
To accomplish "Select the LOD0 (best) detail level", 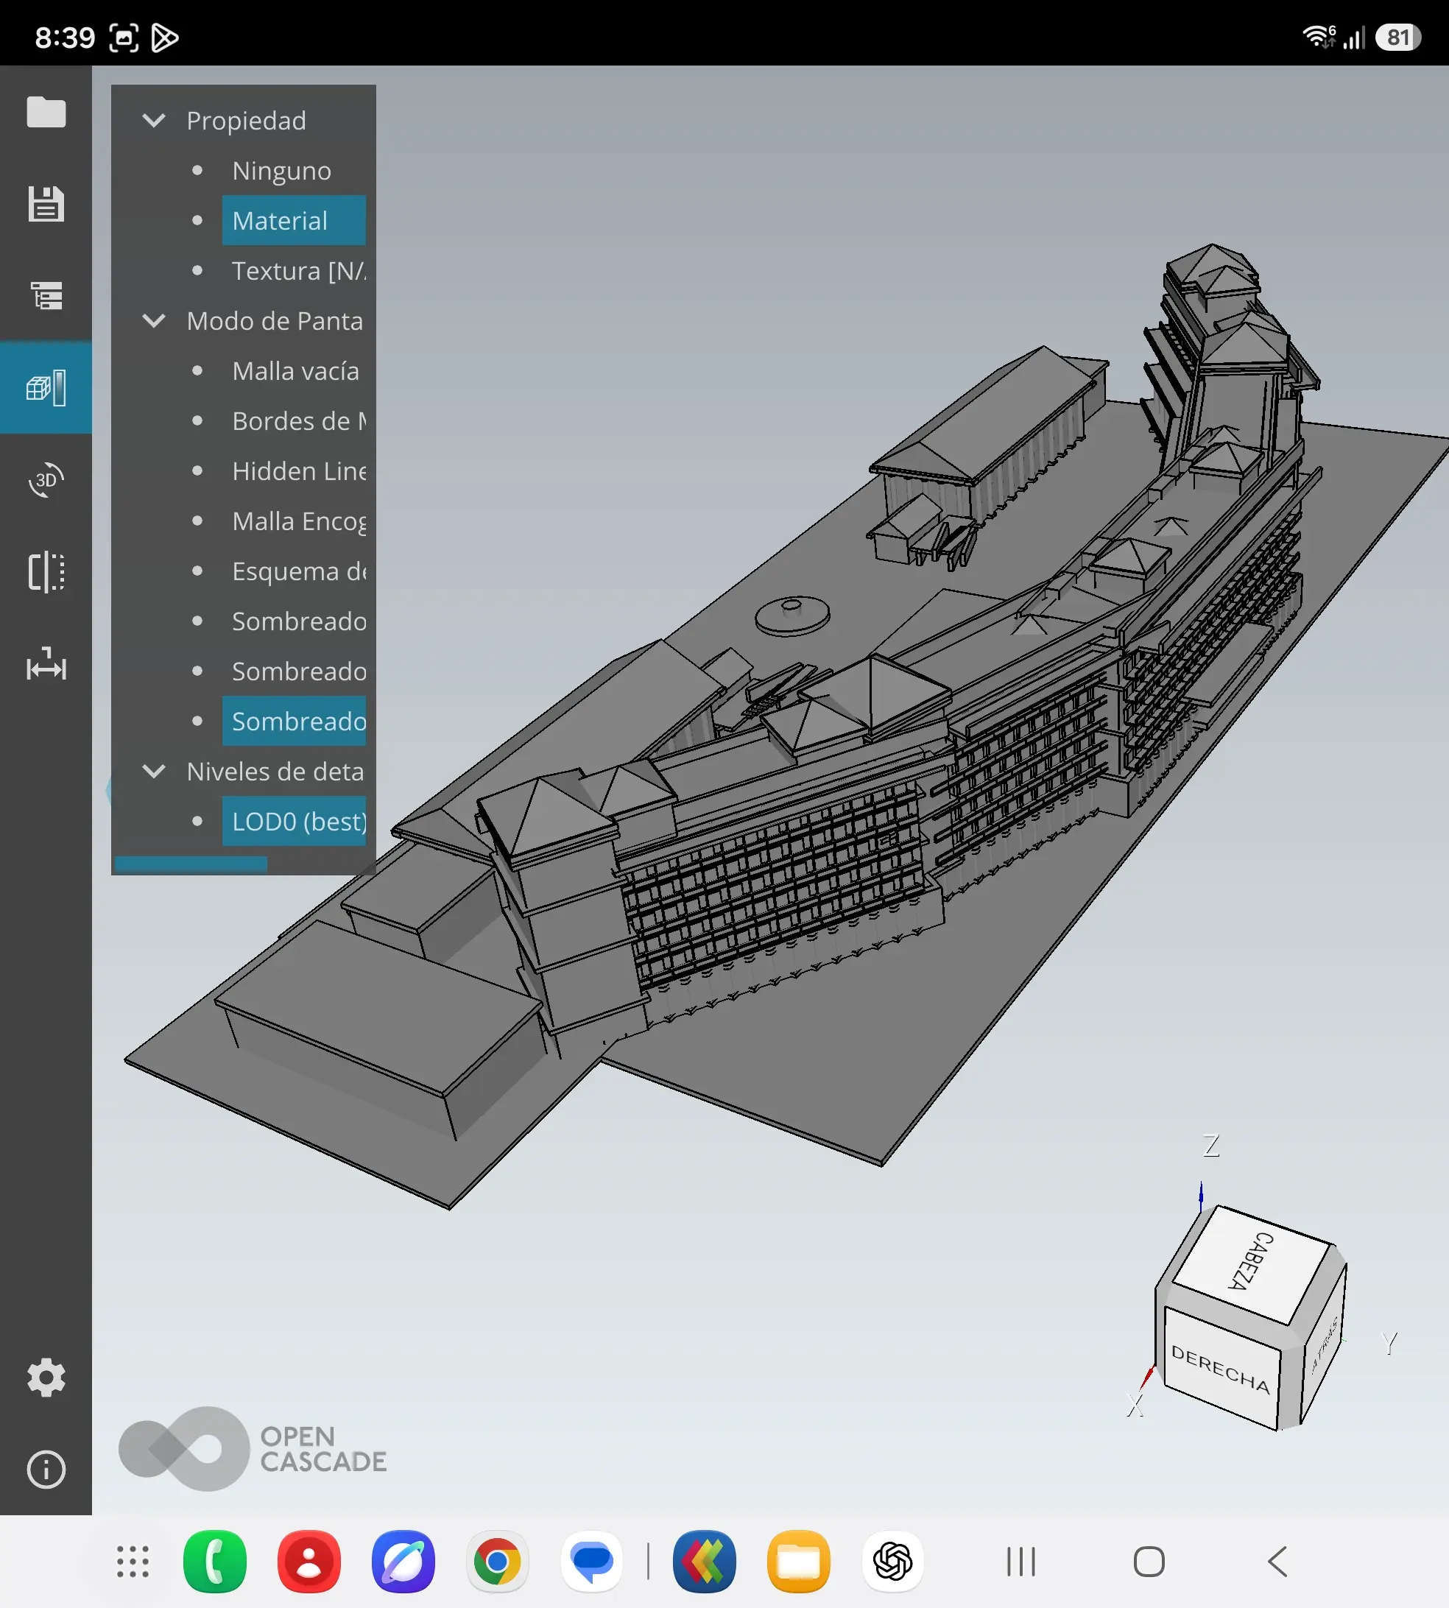I will point(294,822).
